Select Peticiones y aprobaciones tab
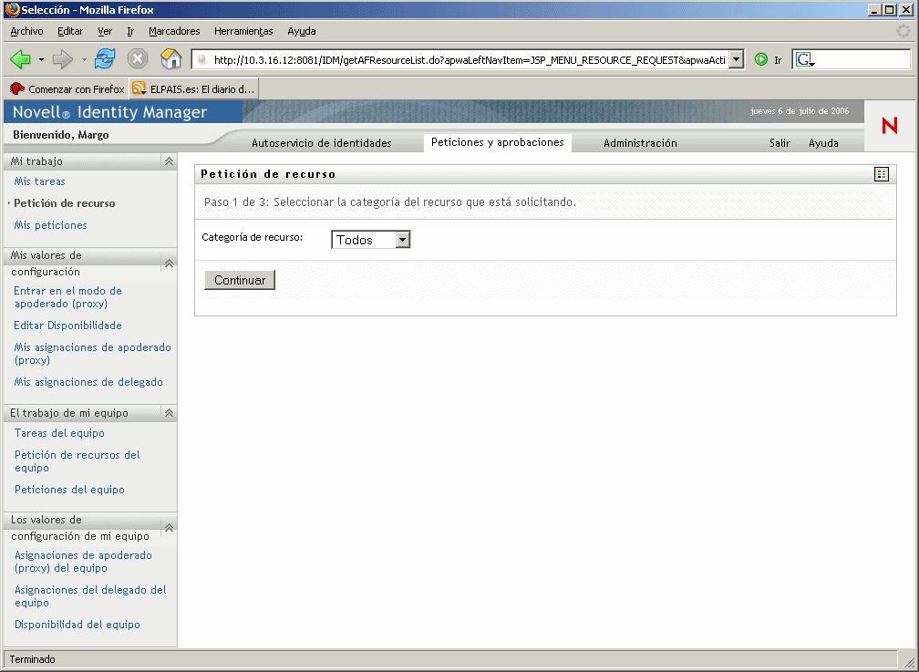The width and height of the screenshot is (919, 672). click(498, 142)
